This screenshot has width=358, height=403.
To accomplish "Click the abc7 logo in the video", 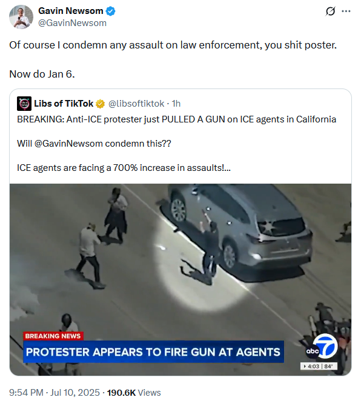I will pyautogui.click(x=322, y=347).
